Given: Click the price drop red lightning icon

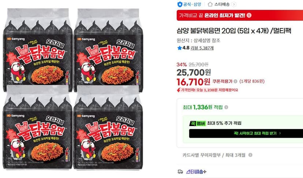Looking at the screenshot, I should 179,90.
